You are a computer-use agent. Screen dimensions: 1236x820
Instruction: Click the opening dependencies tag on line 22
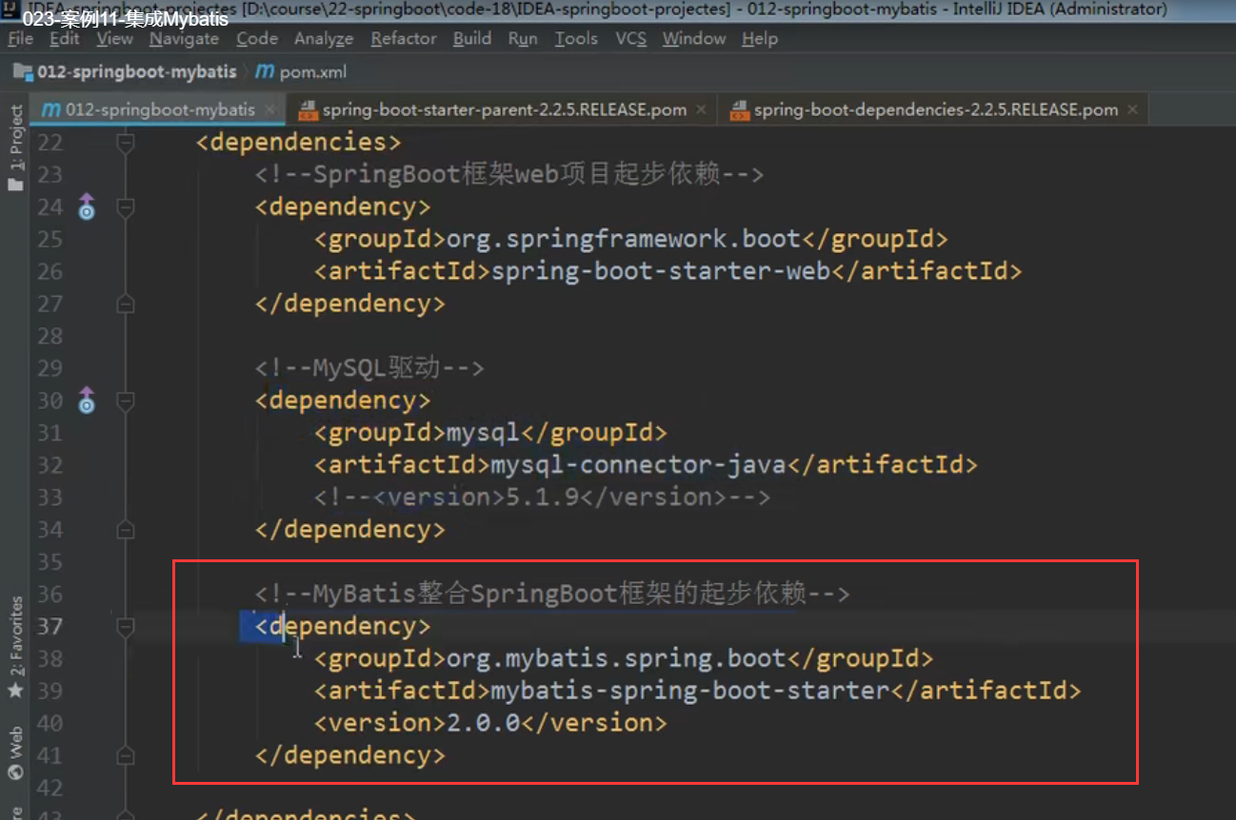click(x=299, y=143)
